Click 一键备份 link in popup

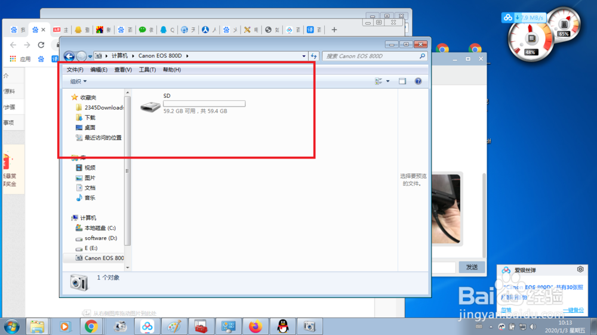tap(573, 310)
